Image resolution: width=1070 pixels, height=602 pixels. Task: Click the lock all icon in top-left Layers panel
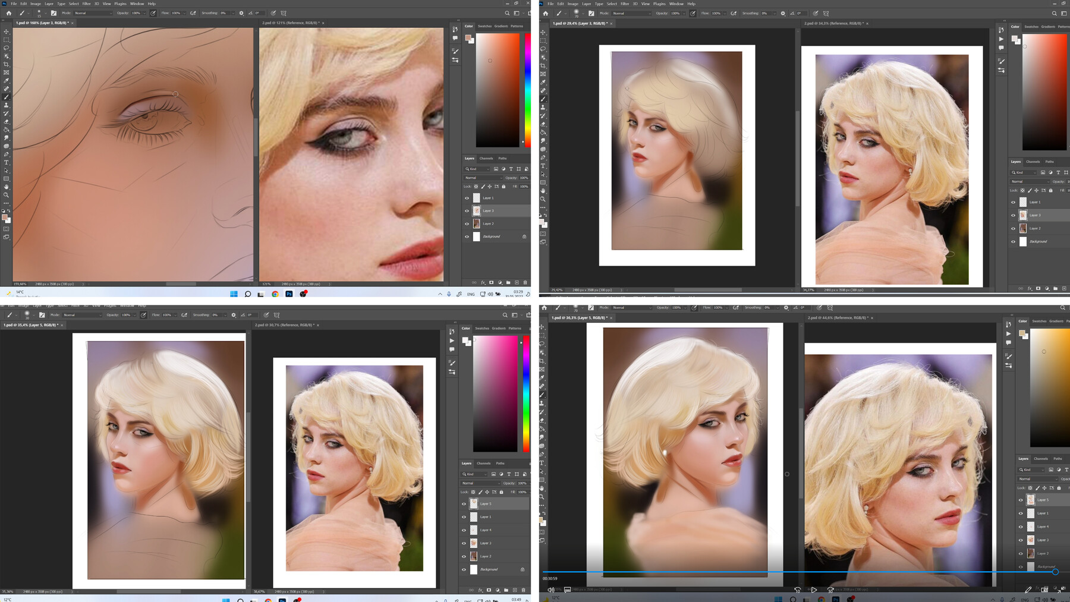(503, 187)
